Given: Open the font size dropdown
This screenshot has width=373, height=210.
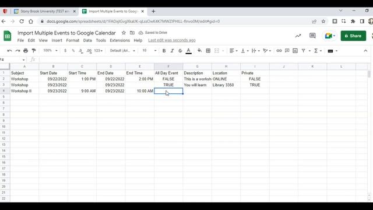Looking at the screenshot, I should point(149,51).
